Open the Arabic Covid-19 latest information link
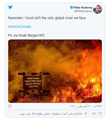The height and width of the screenshot is (120, 107). [51, 114]
